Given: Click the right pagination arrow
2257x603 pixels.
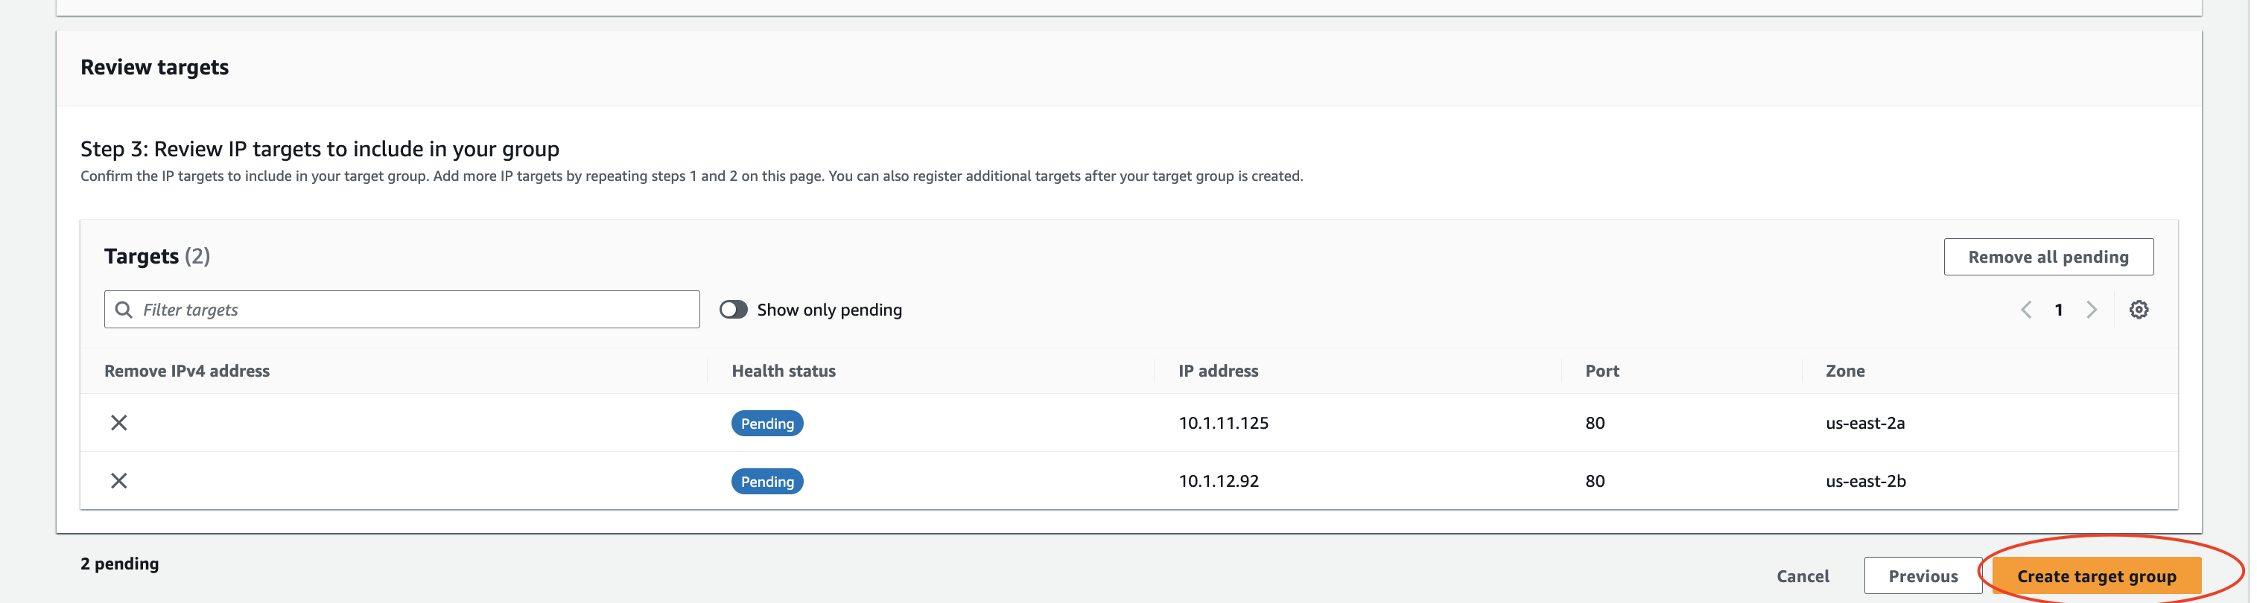Looking at the screenshot, I should pos(2092,309).
